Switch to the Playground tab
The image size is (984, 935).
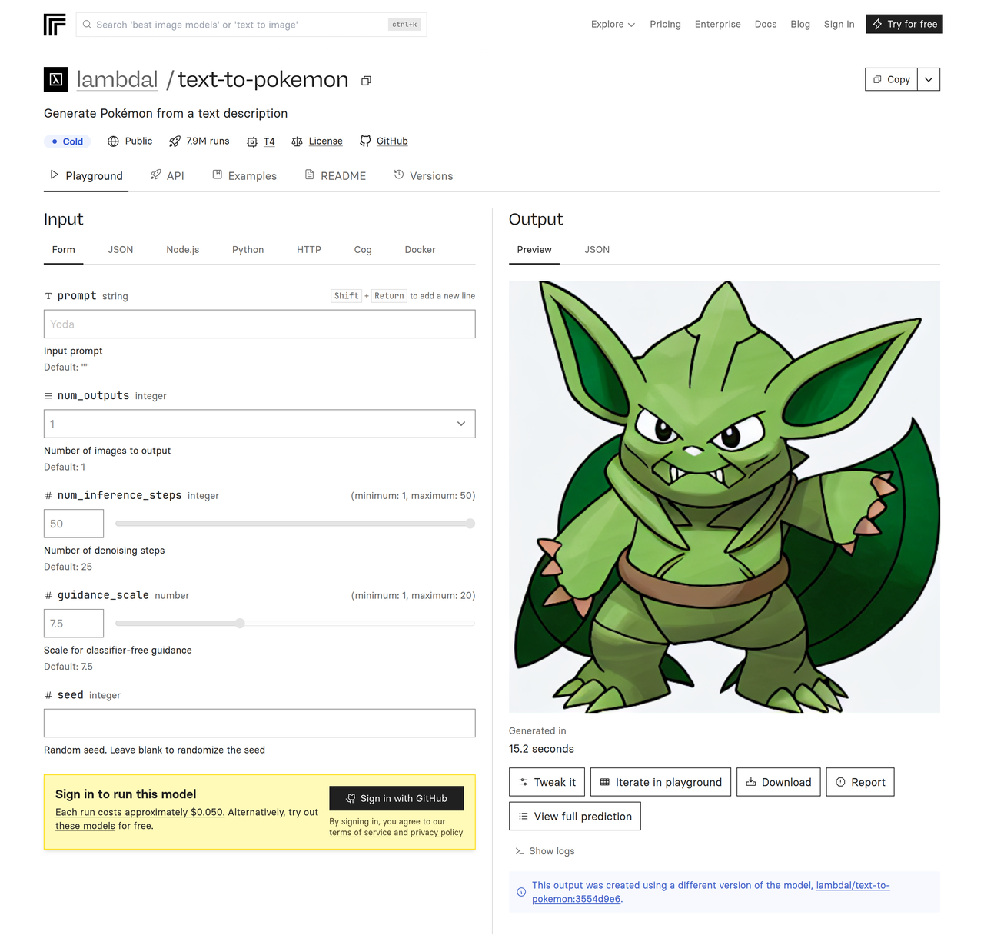(86, 176)
